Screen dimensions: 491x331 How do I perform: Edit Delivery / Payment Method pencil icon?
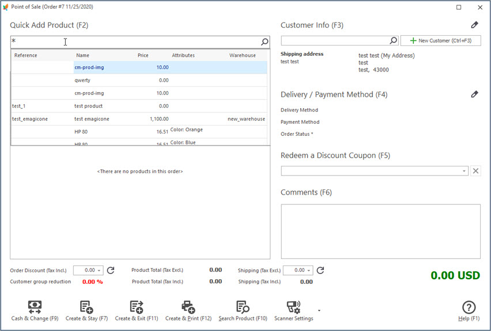[x=474, y=94]
